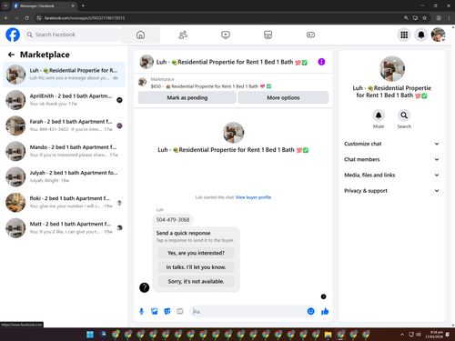Image resolution: width=455 pixels, height=341 pixels.
Task: Open the browser tab search dropdown
Action: click(5, 5)
